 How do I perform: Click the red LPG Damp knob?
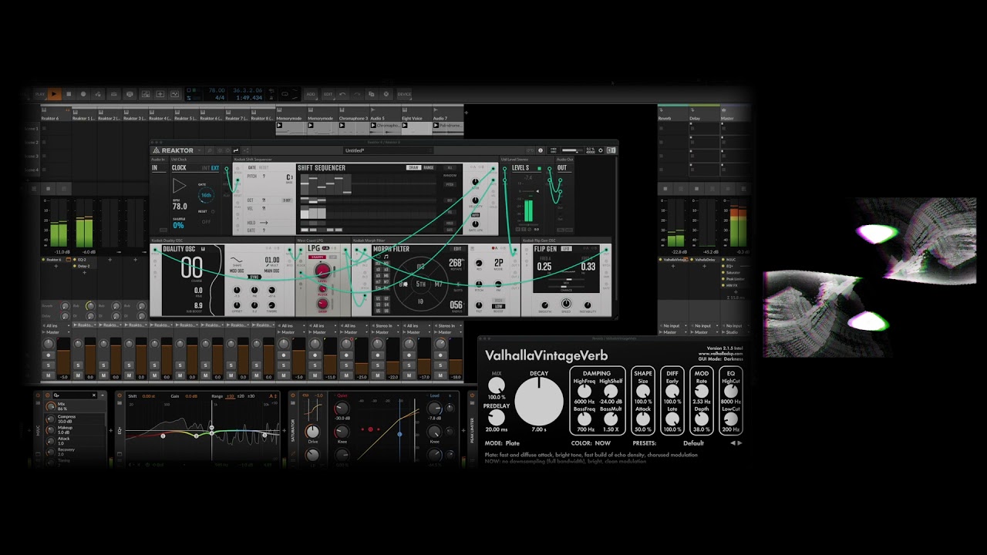pos(323,304)
